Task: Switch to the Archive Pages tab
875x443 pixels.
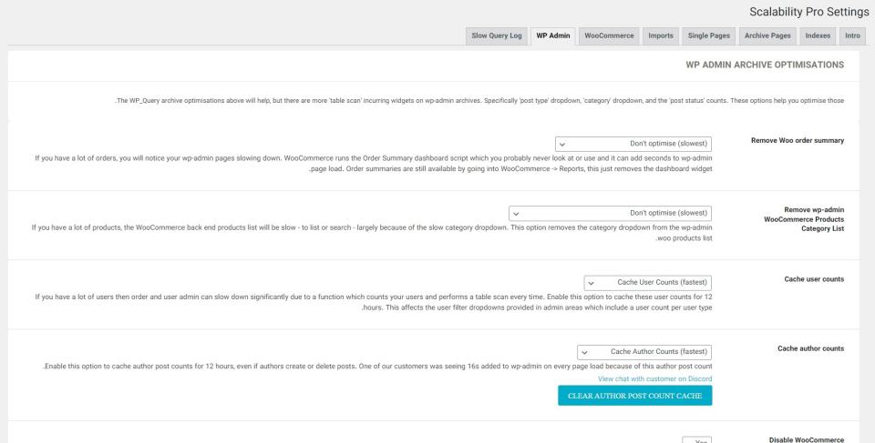Action: pos(767,35)
